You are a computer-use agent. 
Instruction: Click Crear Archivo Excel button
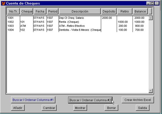pos(138,100)
